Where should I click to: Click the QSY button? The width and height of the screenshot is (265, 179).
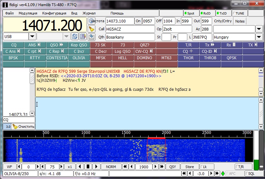tap(173, 167)
